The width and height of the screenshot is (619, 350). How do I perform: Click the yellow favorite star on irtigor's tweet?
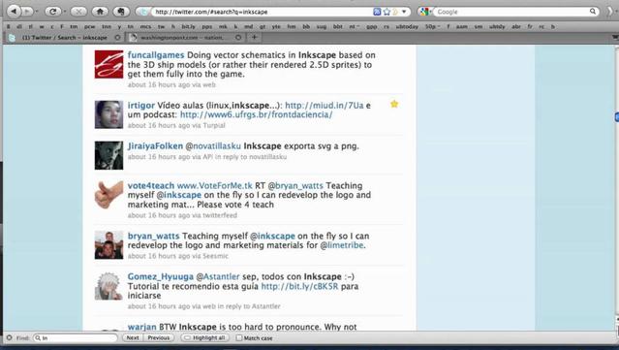pyautogui.click(x=394, y=105)
